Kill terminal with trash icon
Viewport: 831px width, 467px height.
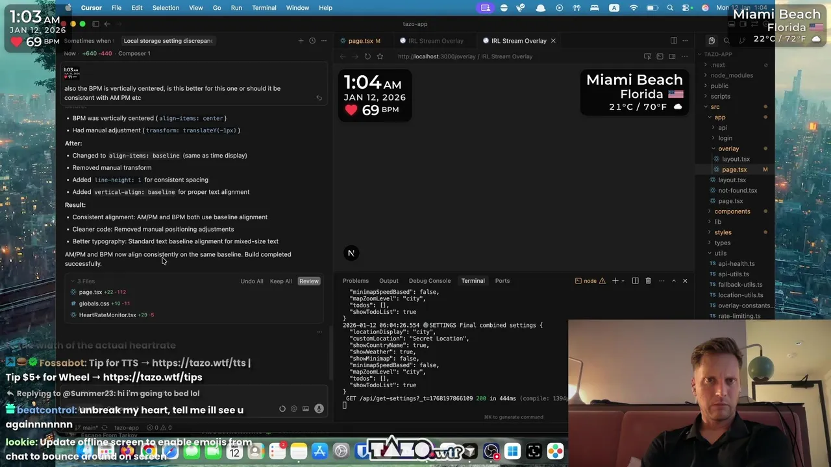648,281
